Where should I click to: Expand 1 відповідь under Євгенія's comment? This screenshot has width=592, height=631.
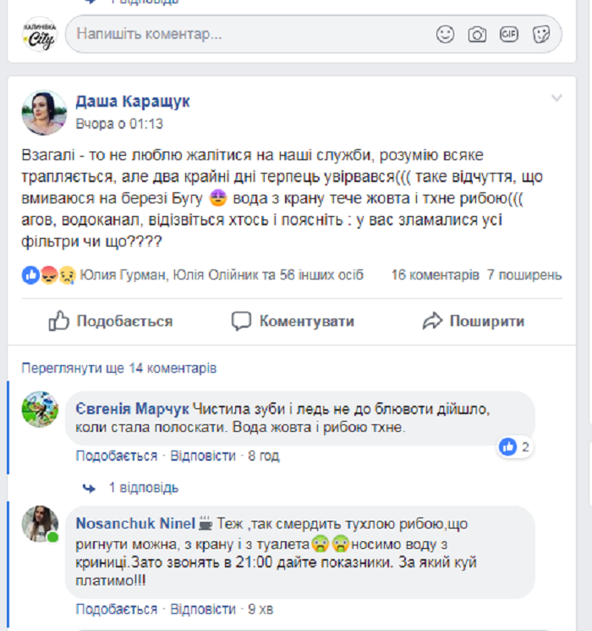[144, 488]
